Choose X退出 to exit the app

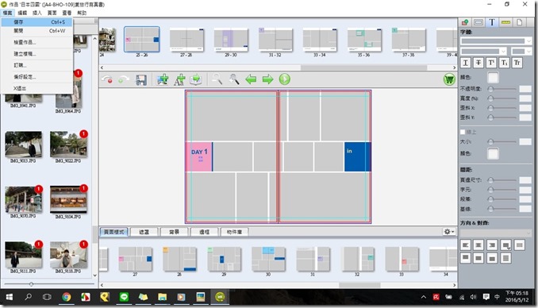(x=37, y=88)
